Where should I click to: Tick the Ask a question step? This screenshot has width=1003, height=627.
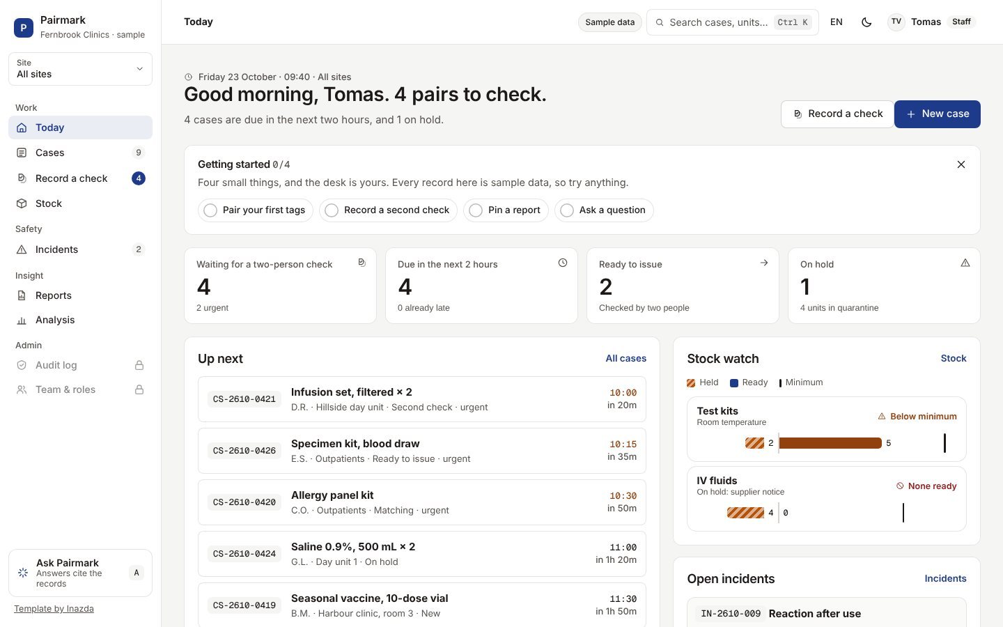point(604,210)
